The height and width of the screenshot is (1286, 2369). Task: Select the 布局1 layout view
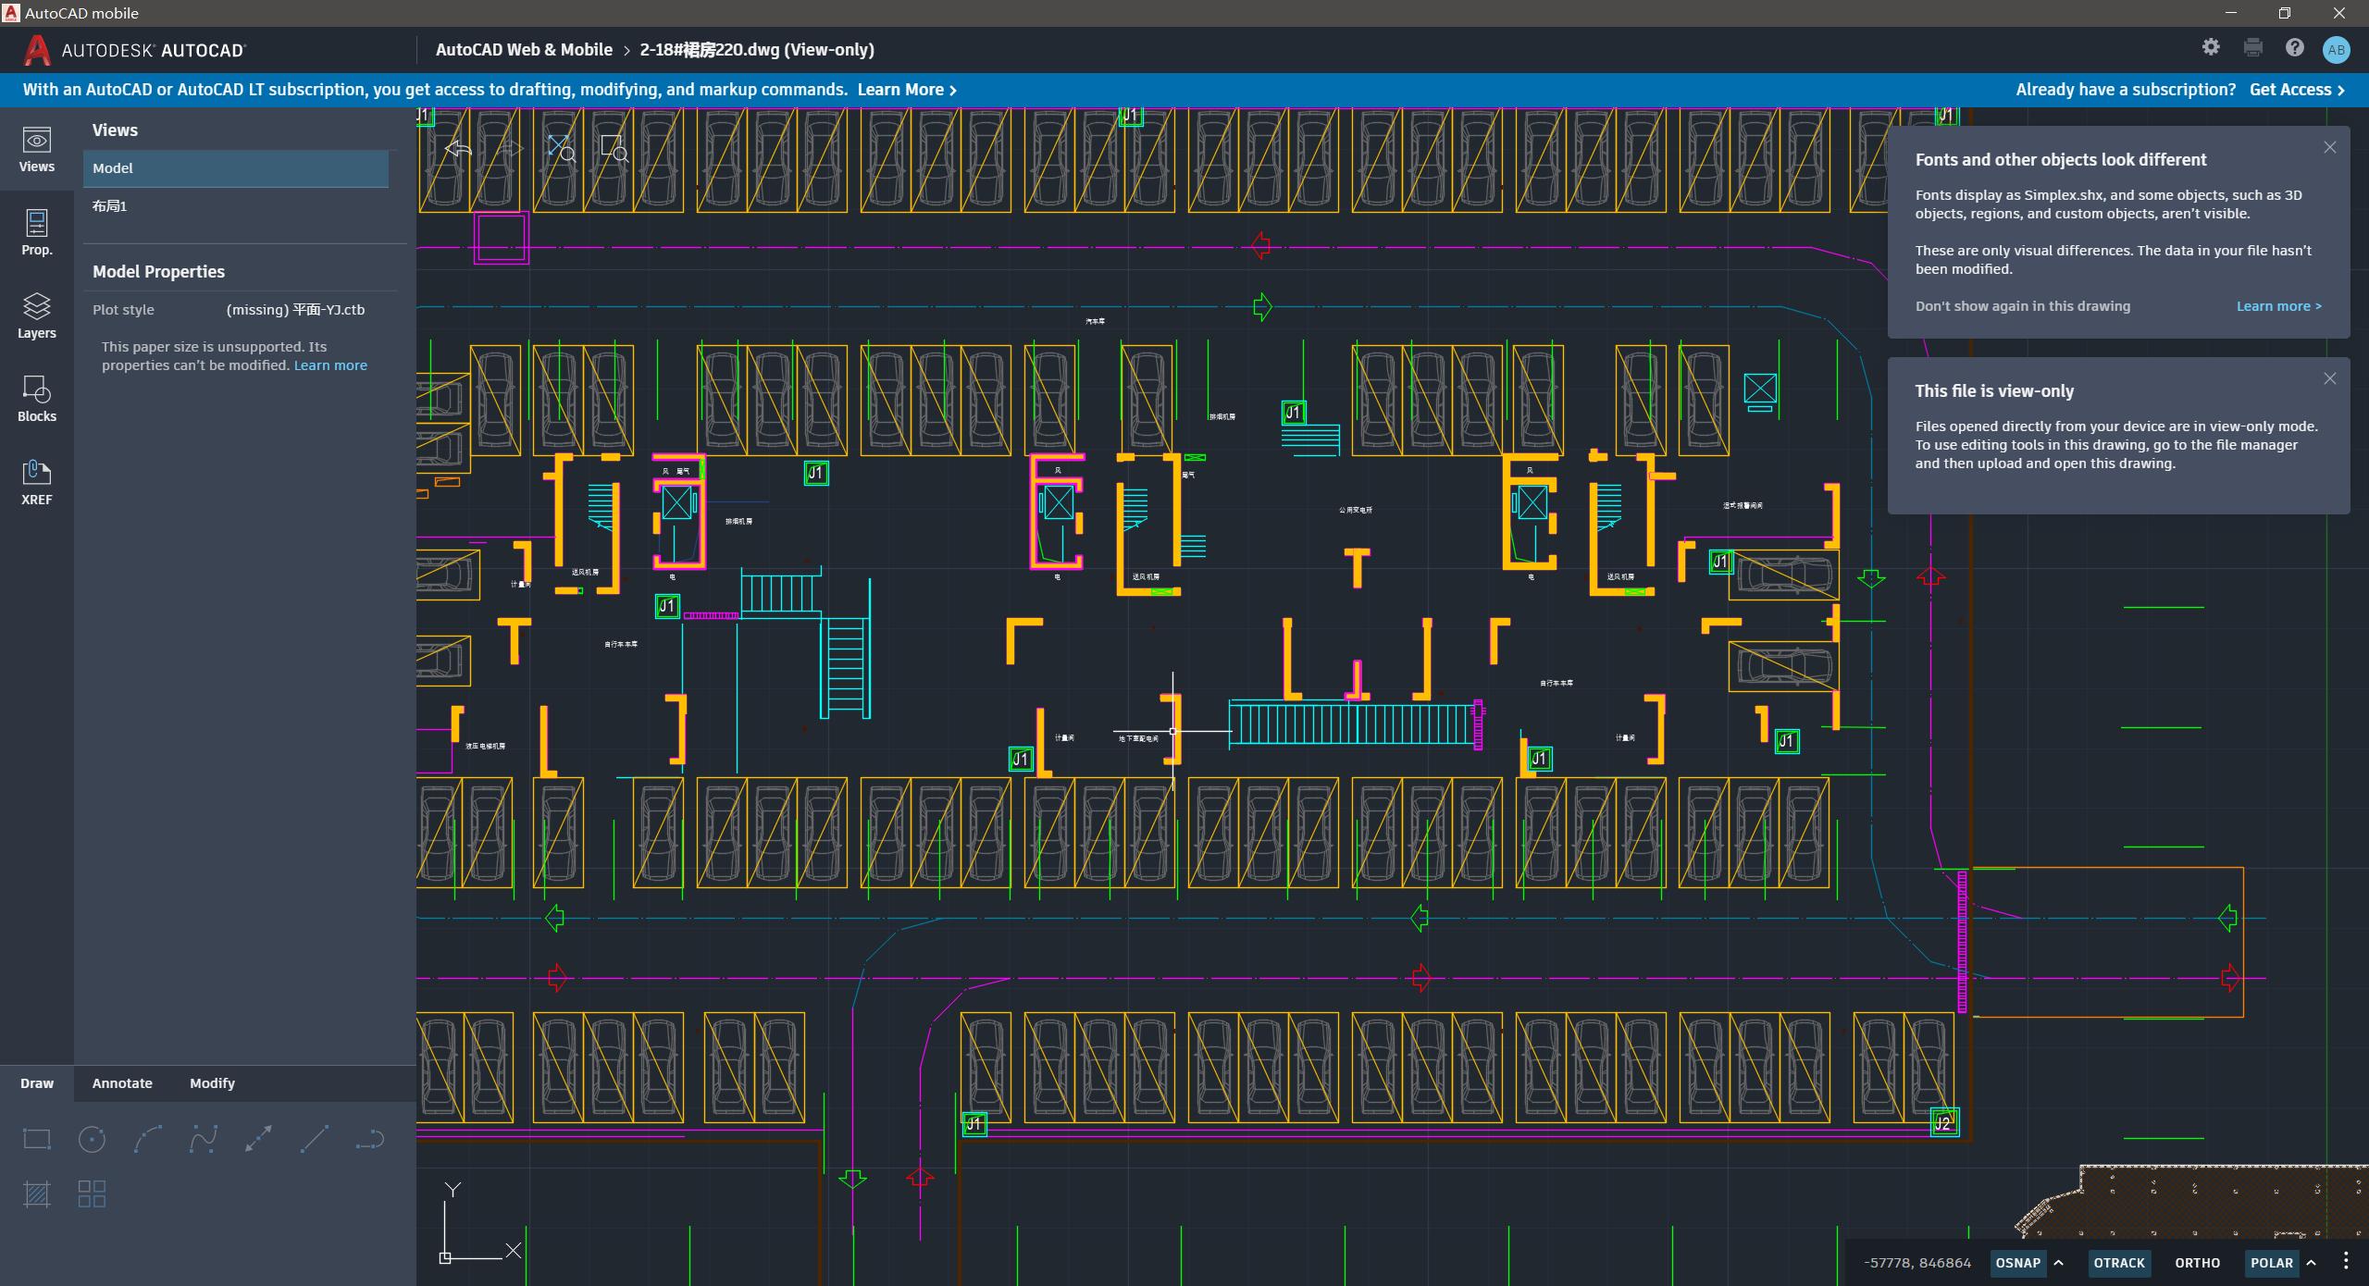click(110, 206)
